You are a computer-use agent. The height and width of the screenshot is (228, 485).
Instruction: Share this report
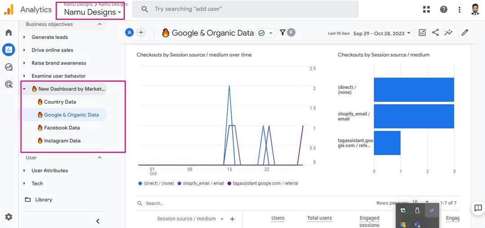click(x=436, y=32)
